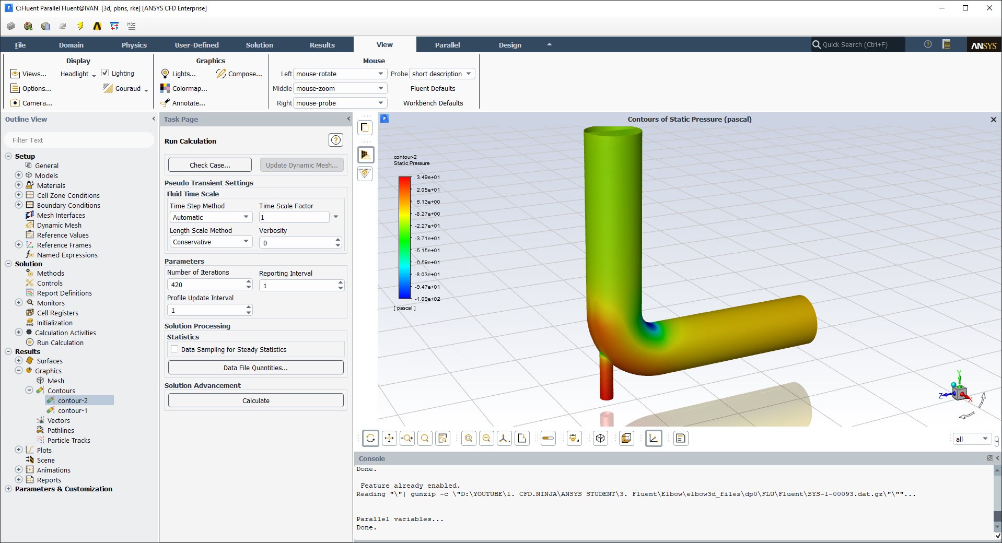This screenshot has height=543, width=1002.
Task: Toggle the axes chart icon
Action: 654,439
